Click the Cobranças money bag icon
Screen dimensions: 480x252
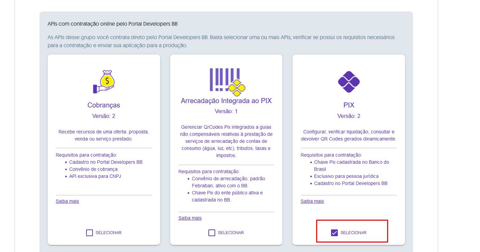(x=104, y=82)
